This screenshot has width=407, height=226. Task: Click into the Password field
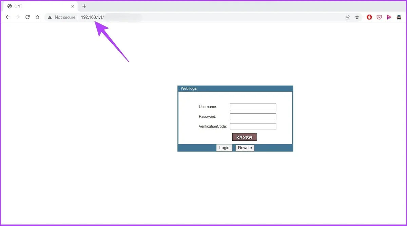pyautogui.click(x=253, y=117)
